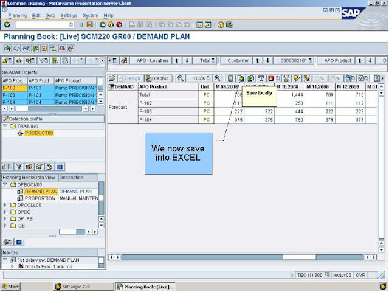Click the green Back arrow icon
This screenshot has width=389, height=292.
(x=102, y=24)
